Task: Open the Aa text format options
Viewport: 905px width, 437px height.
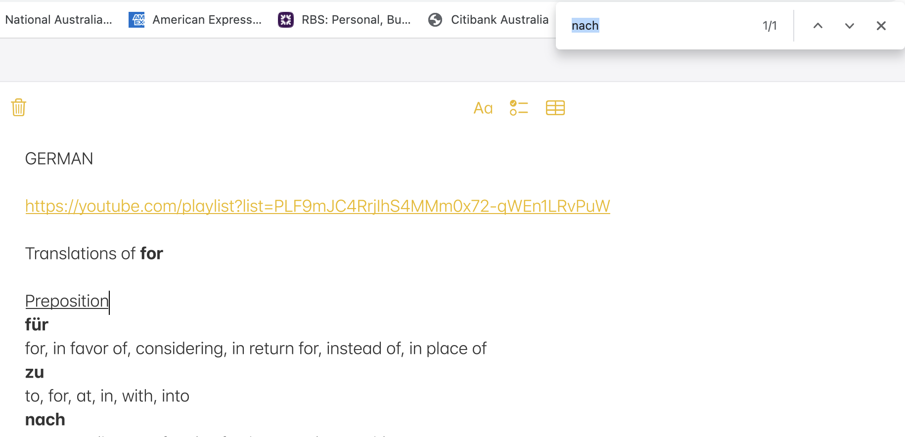Action: 483,108
